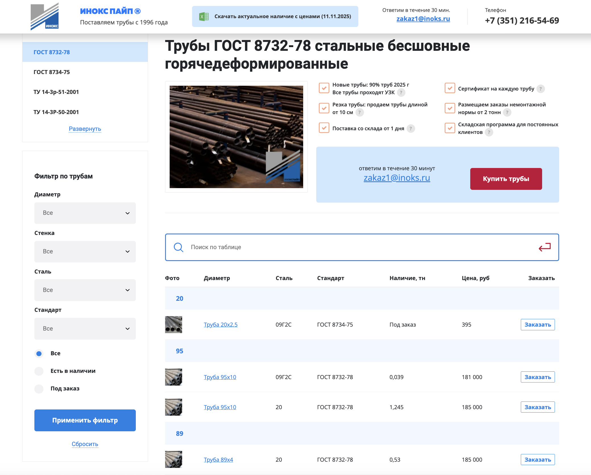Image resolution: width=591 pixels, height=475 pixels.
Task: Click the magnifier search icon
Action: tap(178, 247)
